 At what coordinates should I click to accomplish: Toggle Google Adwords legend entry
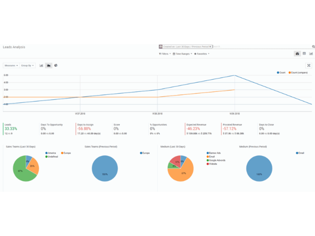(216, 160)
